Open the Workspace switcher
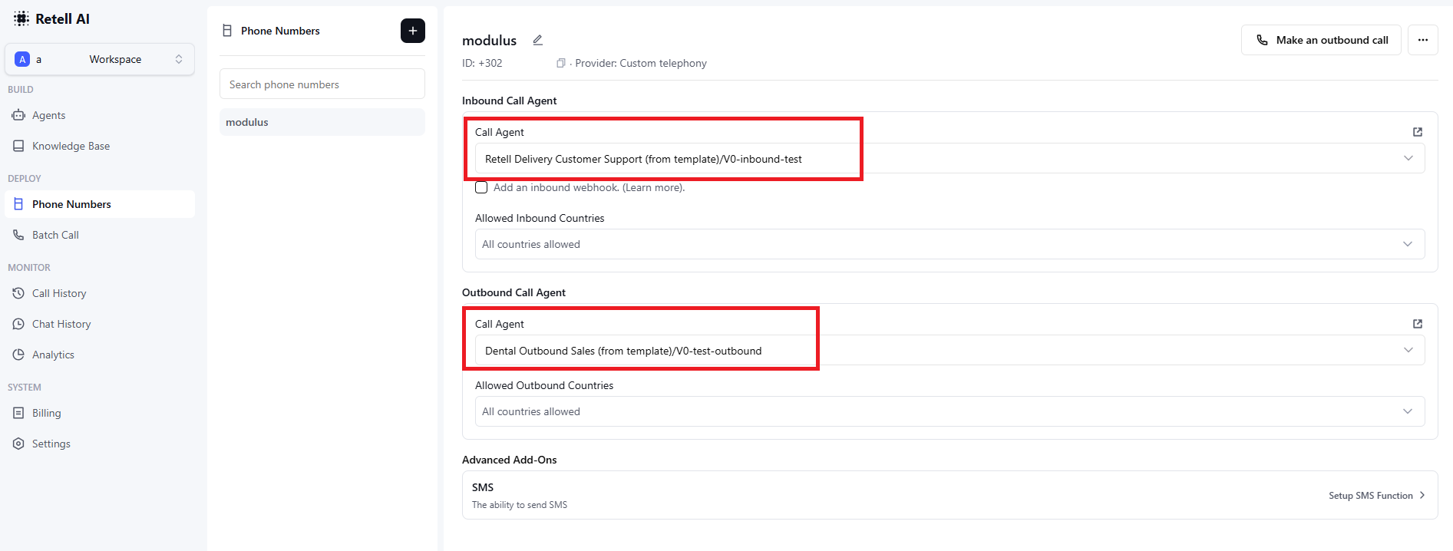This screenshot has width=1453, height=551. [100, 59]
